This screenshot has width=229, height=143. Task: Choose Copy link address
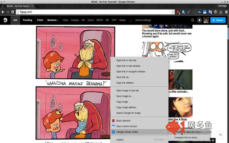pyautogui.click(x=140, y=83)
